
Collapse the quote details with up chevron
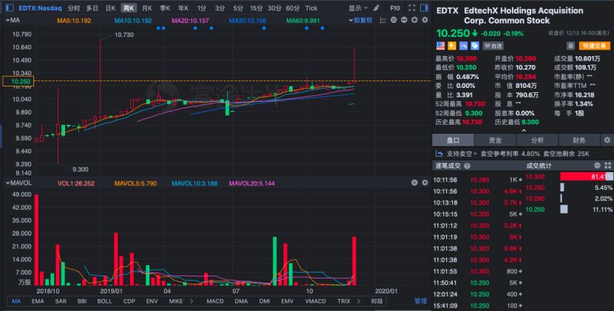[x=524, y=130]
